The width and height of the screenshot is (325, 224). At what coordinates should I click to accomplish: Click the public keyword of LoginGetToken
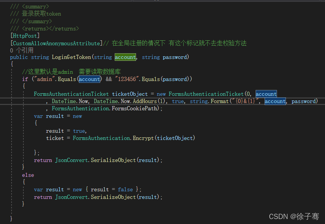point(19,57)
